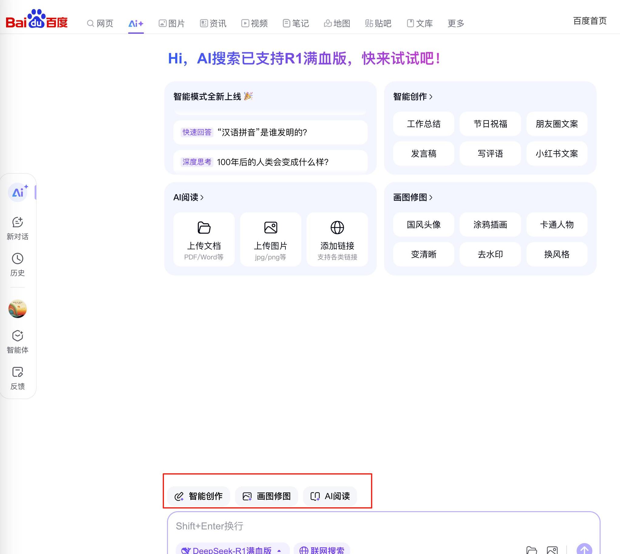Expand the 智能创作 section header arrow
Screen dimensions: 620x554
pos(431,97)
